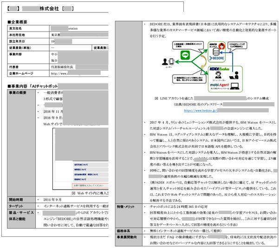Click the 企業概要 section heading
This screenshot has height=248, width=280.
(x=20, y=22)
